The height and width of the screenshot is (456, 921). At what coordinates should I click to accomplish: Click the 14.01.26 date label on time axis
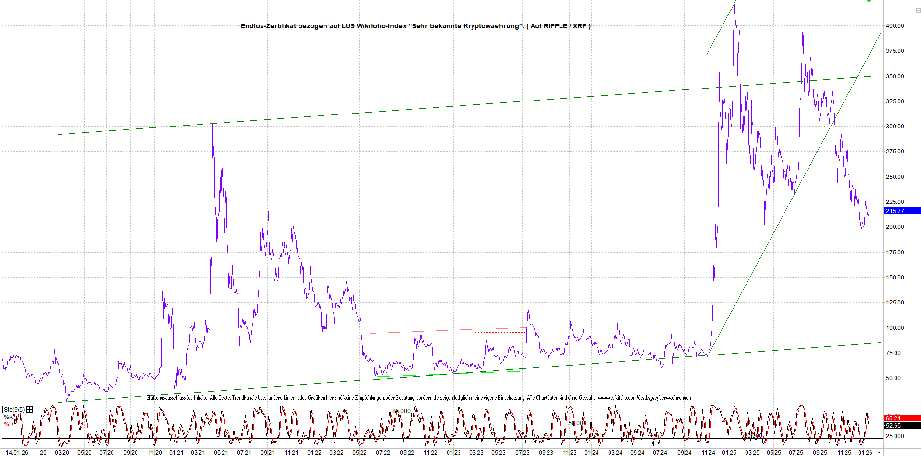[x=17, y=452]
